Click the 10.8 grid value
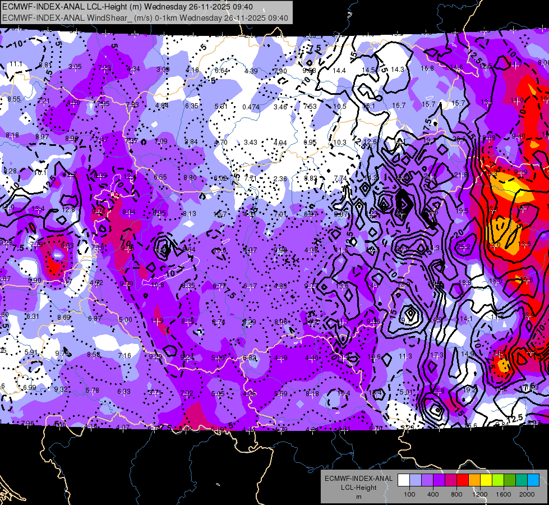This screenshot has width=549, height=505. [x=158, y=285]
